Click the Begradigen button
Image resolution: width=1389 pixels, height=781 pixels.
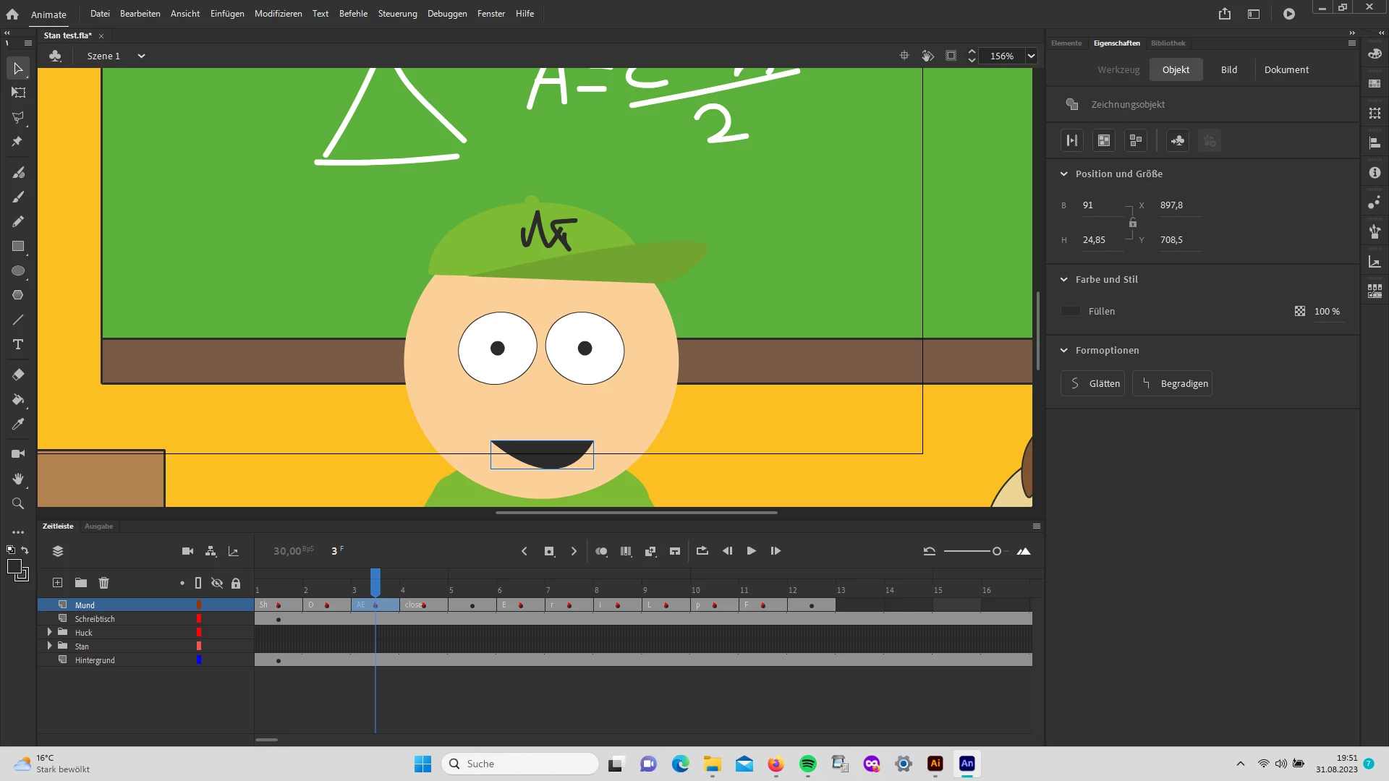point(1173,383)
